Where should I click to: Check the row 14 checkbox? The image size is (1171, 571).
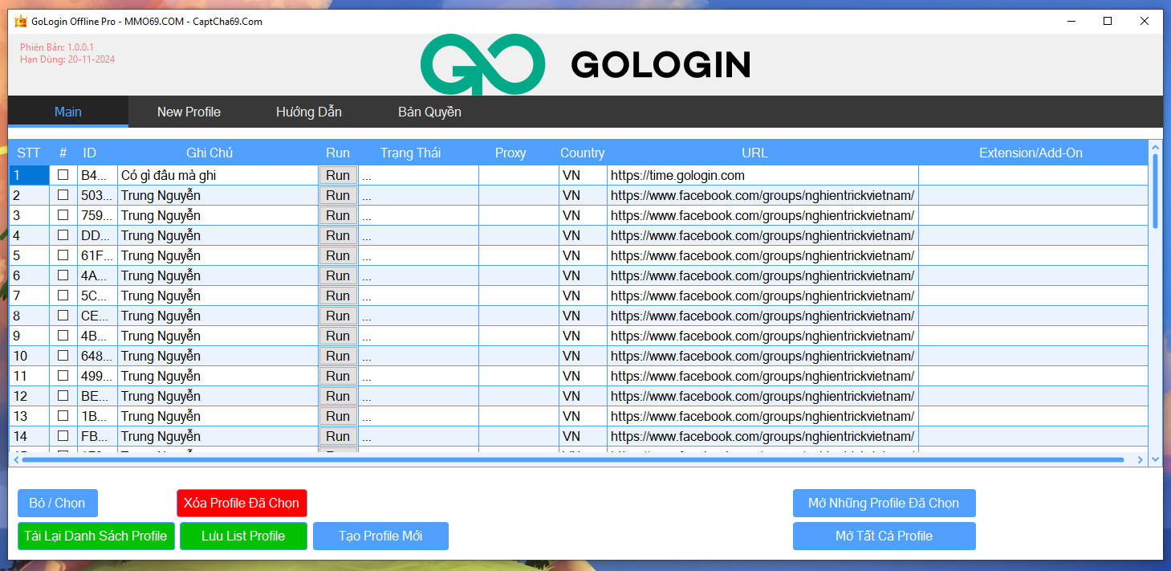[63, 435]
